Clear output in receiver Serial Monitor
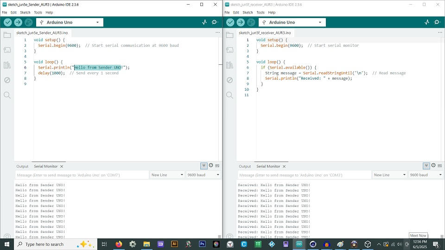Image resolution: width=445 pixels, height=250 pixels. tap(440, 166)
